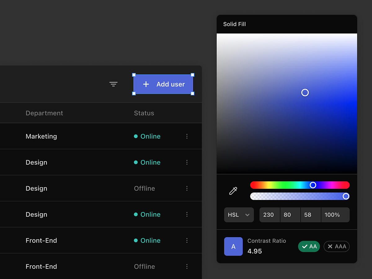Click the Online label in the Design row
Screen dimensions: 372x279
(x=151, y=162)
